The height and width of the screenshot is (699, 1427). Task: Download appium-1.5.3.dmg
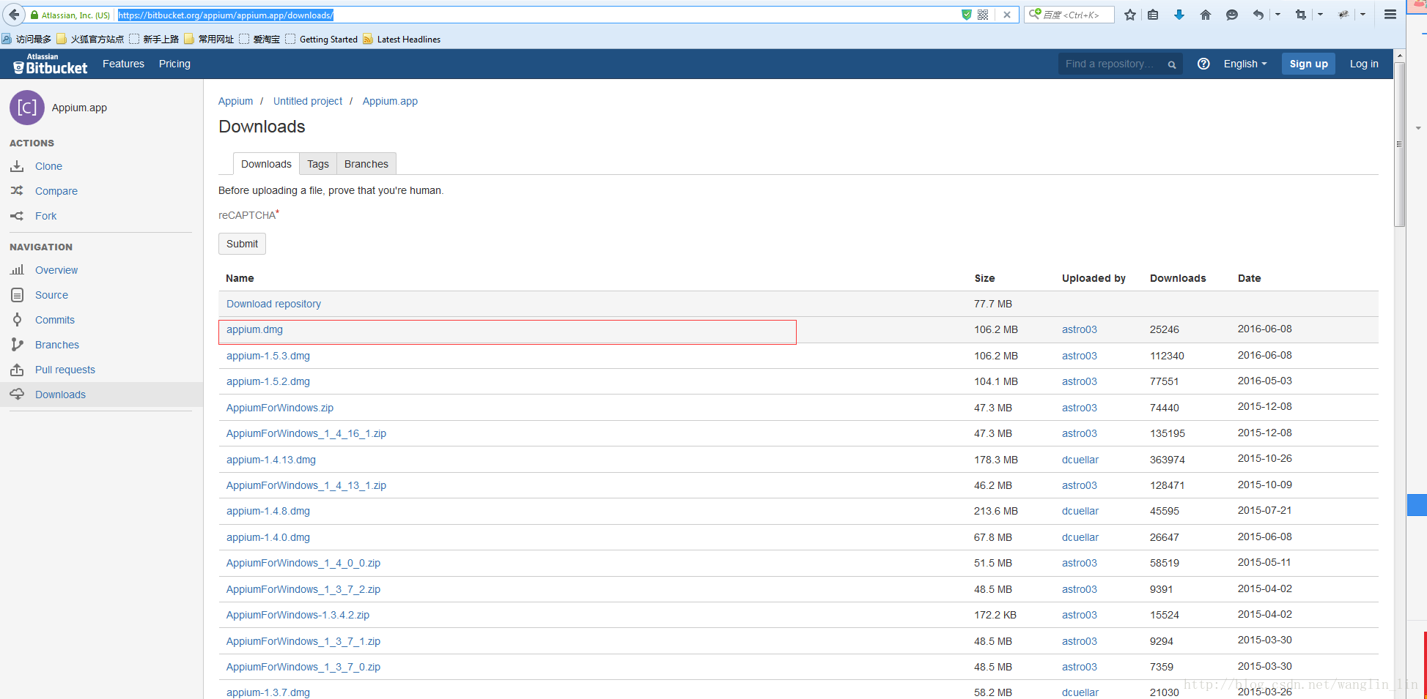[268, 356]
